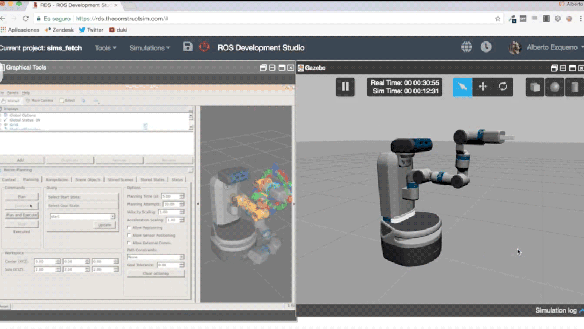Enable Allow External Comm. checkbox
584x329 pixels.
(x=129, y=243)
